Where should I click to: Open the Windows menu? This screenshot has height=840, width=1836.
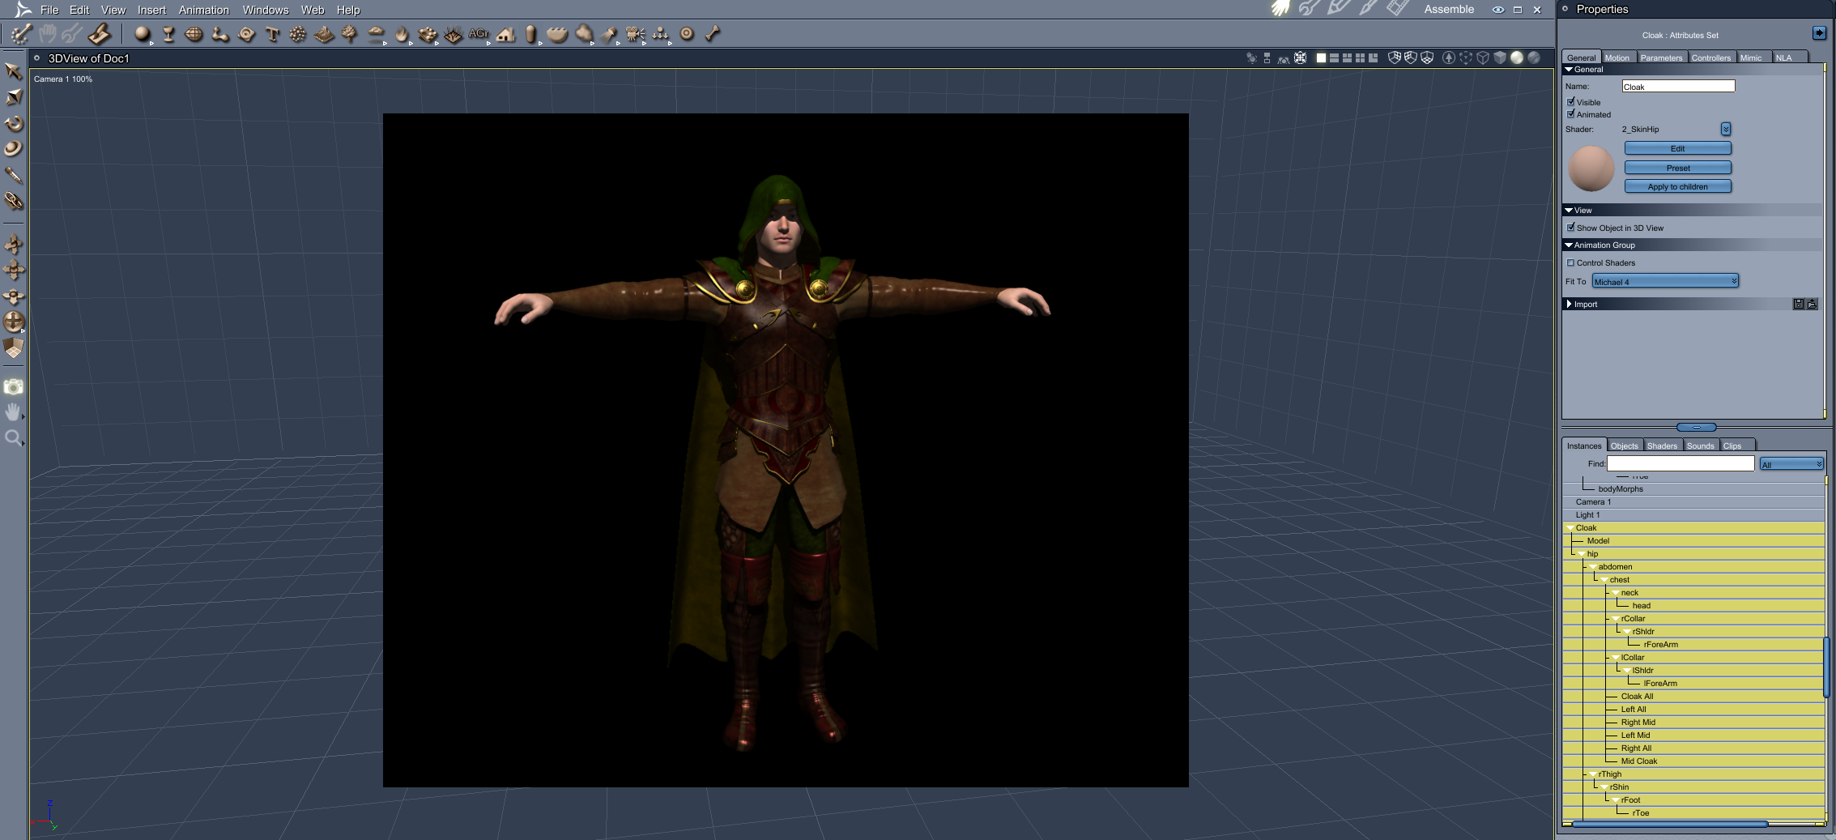click(266, 10)
